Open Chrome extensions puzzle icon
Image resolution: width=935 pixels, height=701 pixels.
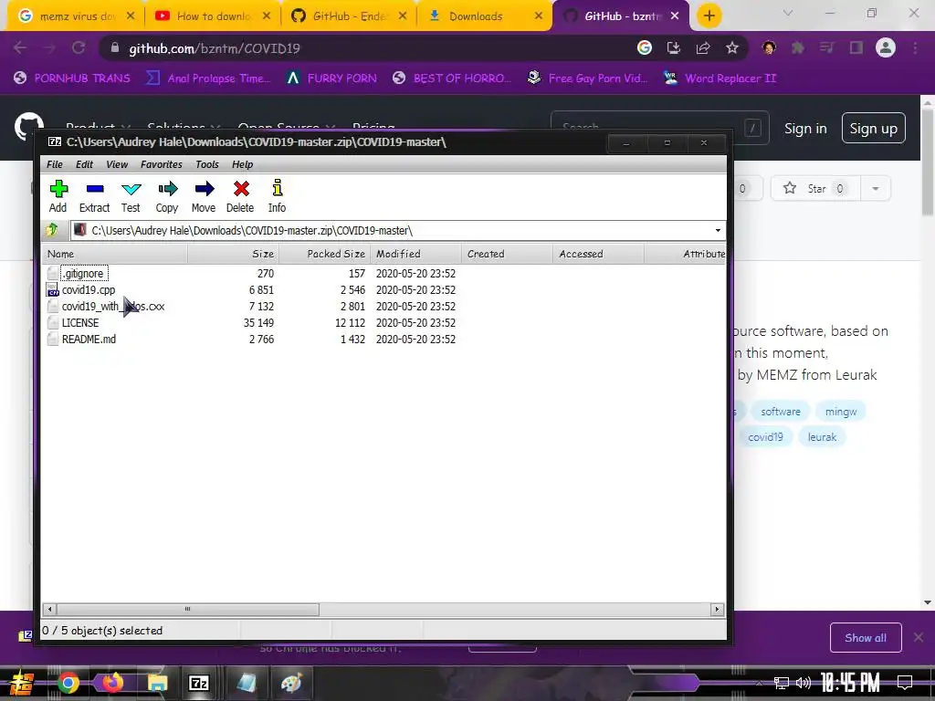pyautogui.click(x=798, y=47)
